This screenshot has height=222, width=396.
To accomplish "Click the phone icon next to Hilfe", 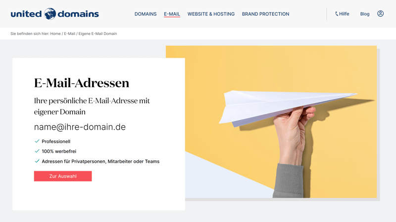I will (337, 14).
